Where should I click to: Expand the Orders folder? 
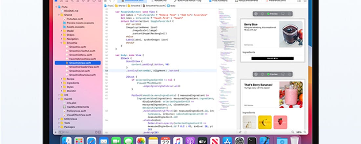tap(61, 35)
